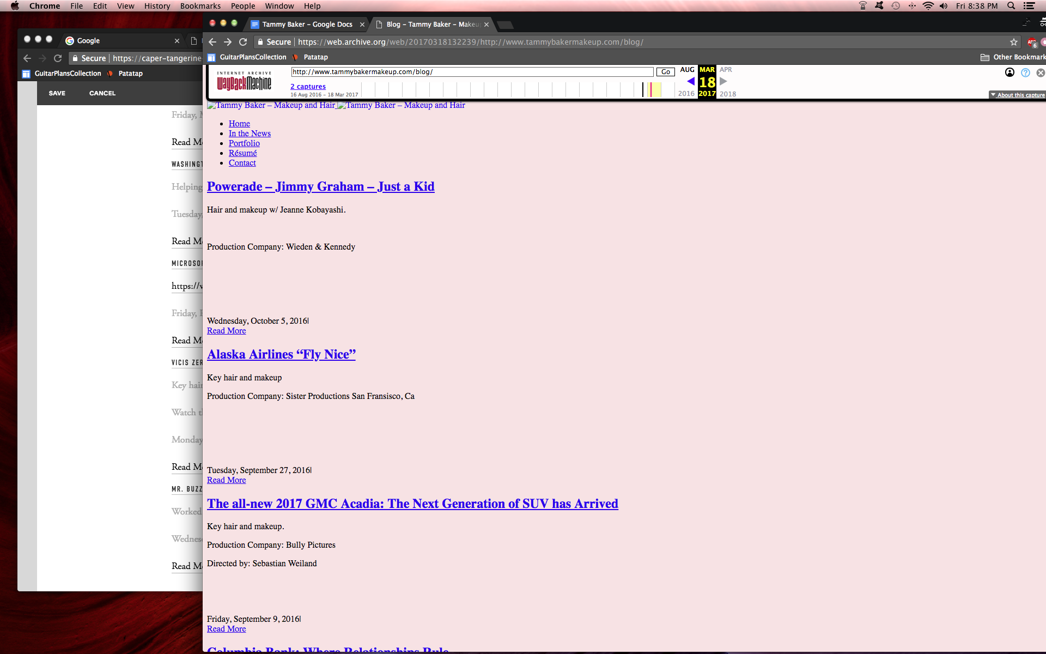Bookmark this page with star icon
Screen dimensions: 1046x654
pyautogui.click(x=1013, y=42)
